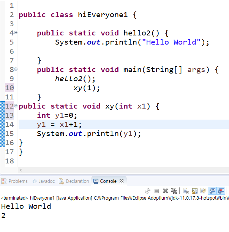Open the Declaration tab

tap(77, 181)
